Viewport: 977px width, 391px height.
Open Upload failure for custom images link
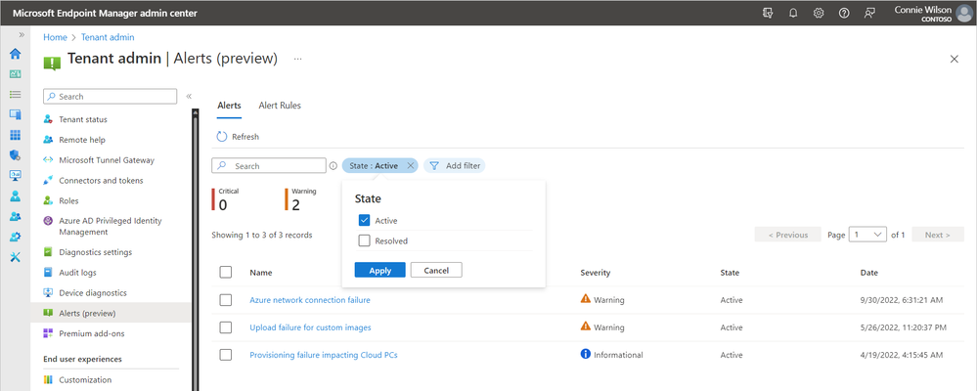coord(310,327)
